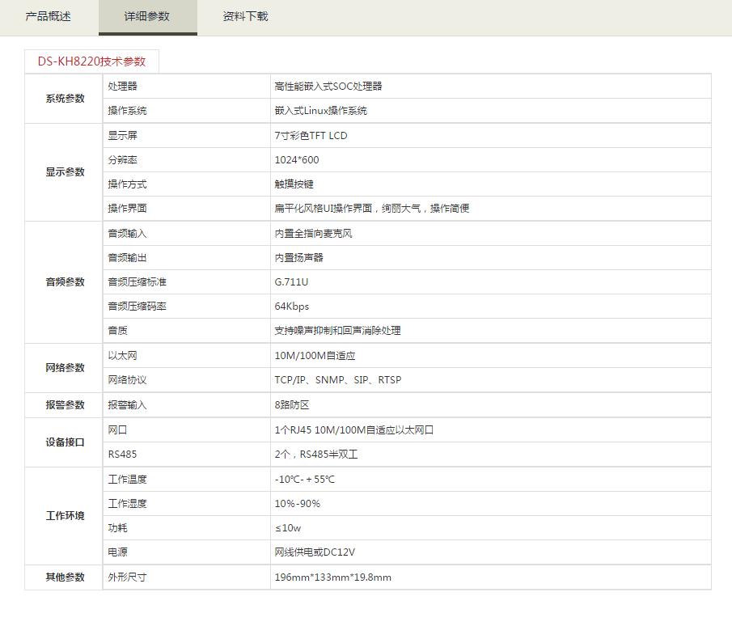This screenshot has height=626, width=732.
Task: Select the 详细参数 tab
Action: [x=147, y=16]
